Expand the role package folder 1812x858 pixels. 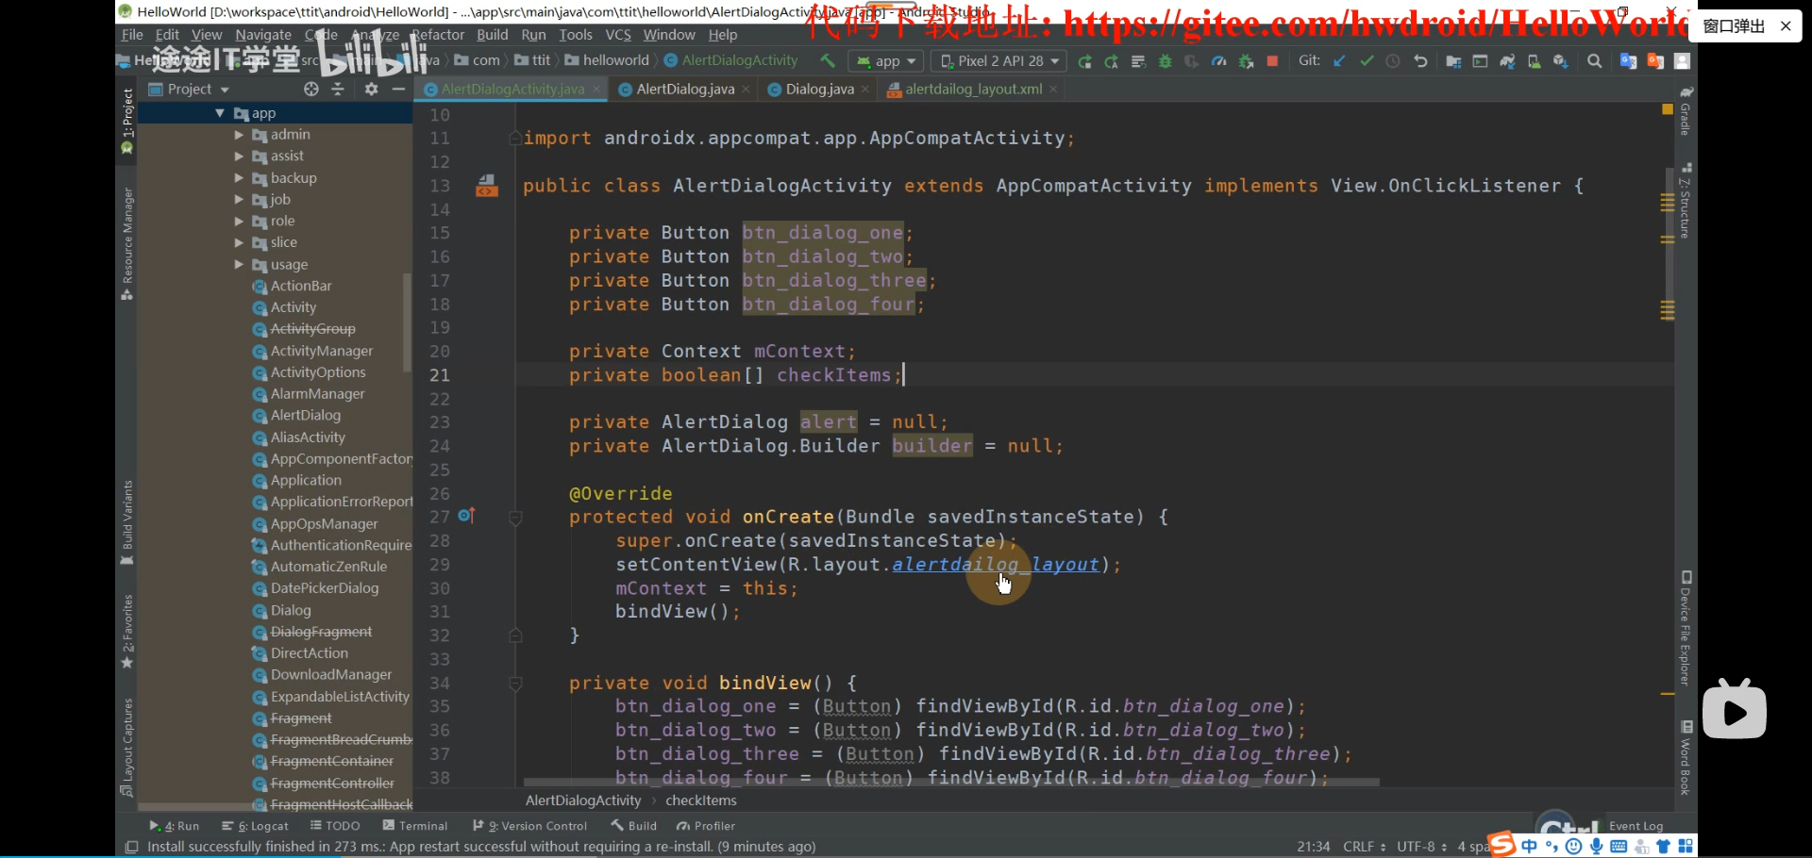[239, 222]
